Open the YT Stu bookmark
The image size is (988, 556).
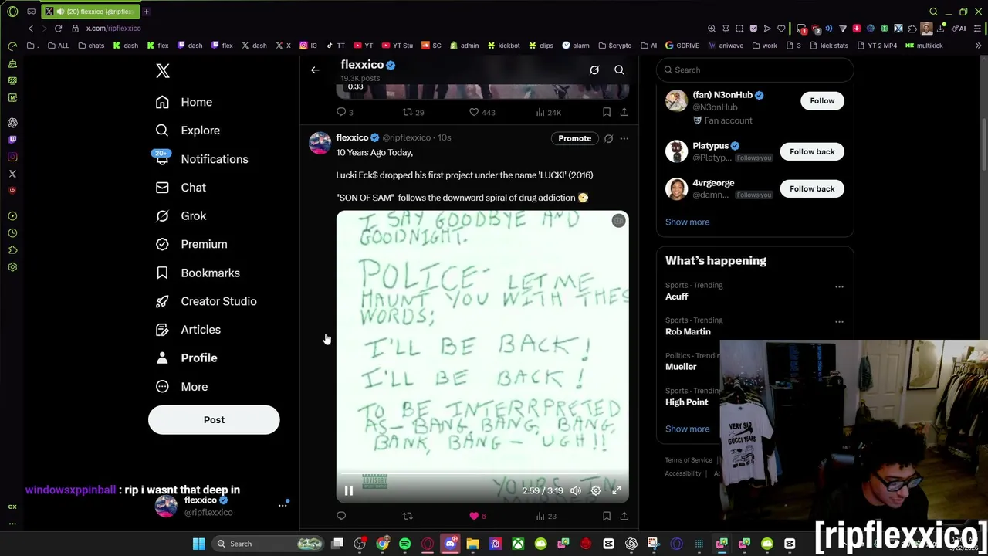pyautogui.click(x=398, y=46)
